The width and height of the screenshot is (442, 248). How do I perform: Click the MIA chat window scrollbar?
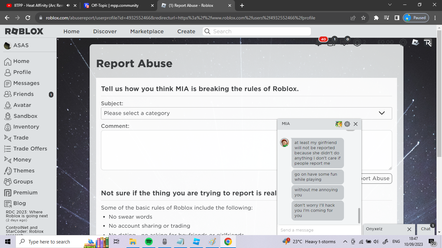pos(359,215)
